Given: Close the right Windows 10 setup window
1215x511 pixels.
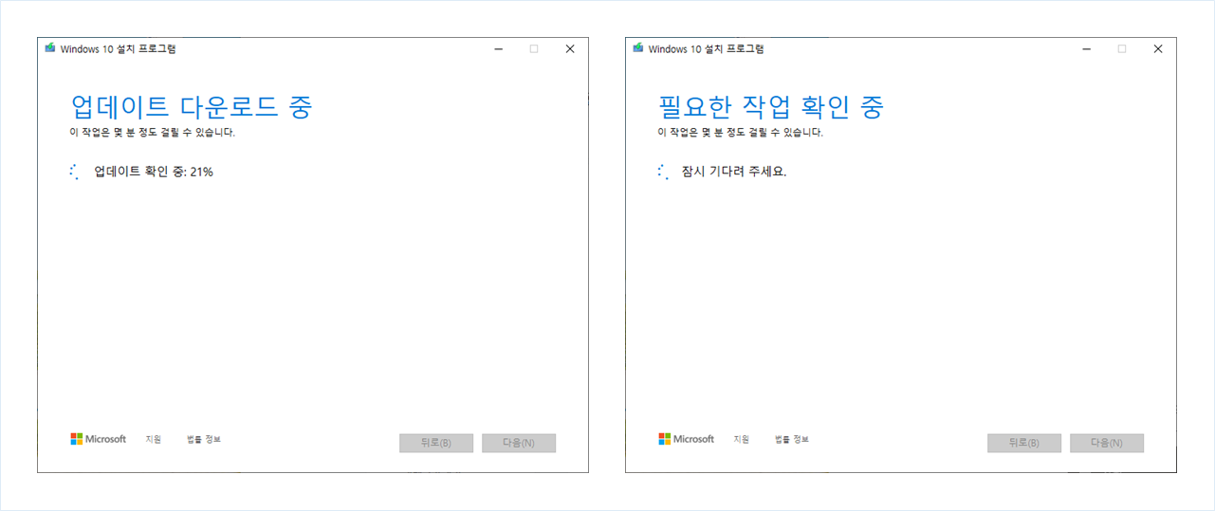Looking at the screenshot, I should point(1158,48).
